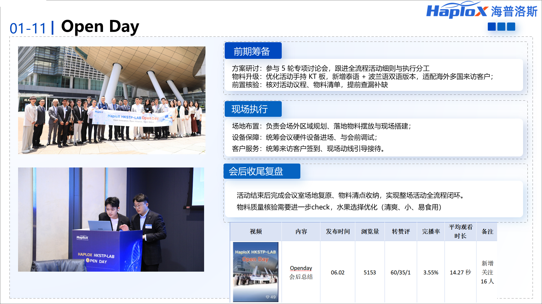Click the 01-11 section number

pyautogui.click(x=28, y=28)
